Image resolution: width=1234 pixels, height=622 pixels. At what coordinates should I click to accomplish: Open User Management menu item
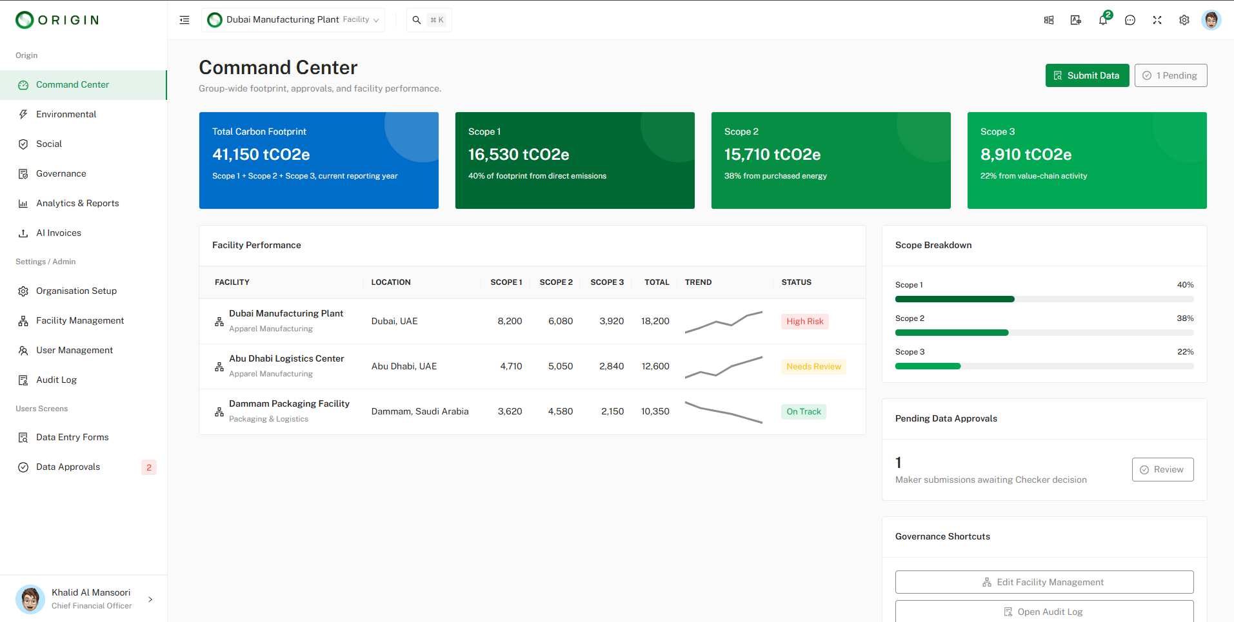tap(83, 351)
